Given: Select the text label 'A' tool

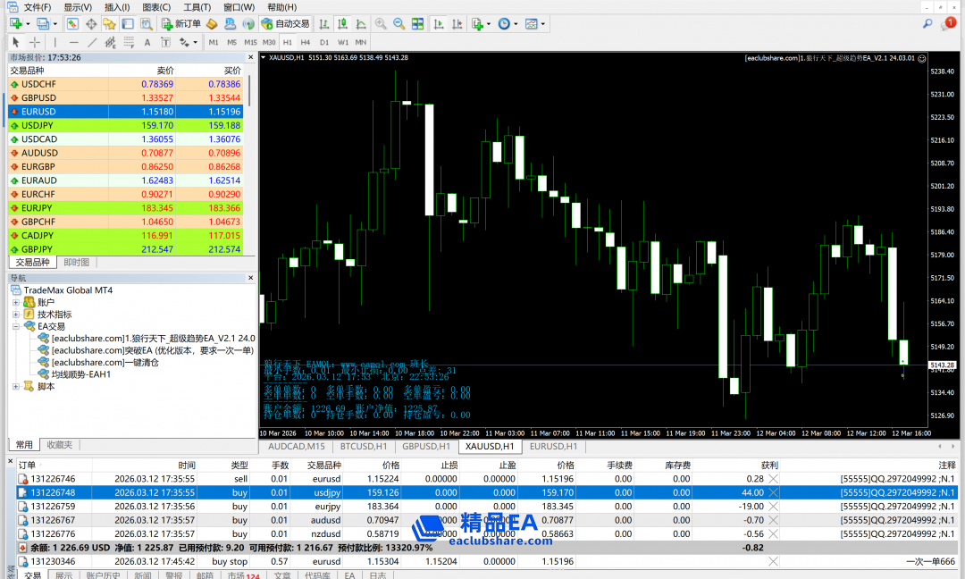Looking at the screenshot, I should coord(147,42).
